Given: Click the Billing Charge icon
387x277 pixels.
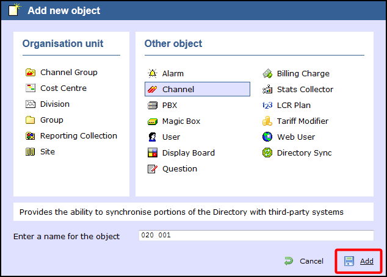Looking at the screenshot, I should click(267, 74).
